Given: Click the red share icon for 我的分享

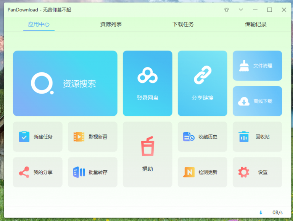Looking at the screenshot, I should coord(24,172).
